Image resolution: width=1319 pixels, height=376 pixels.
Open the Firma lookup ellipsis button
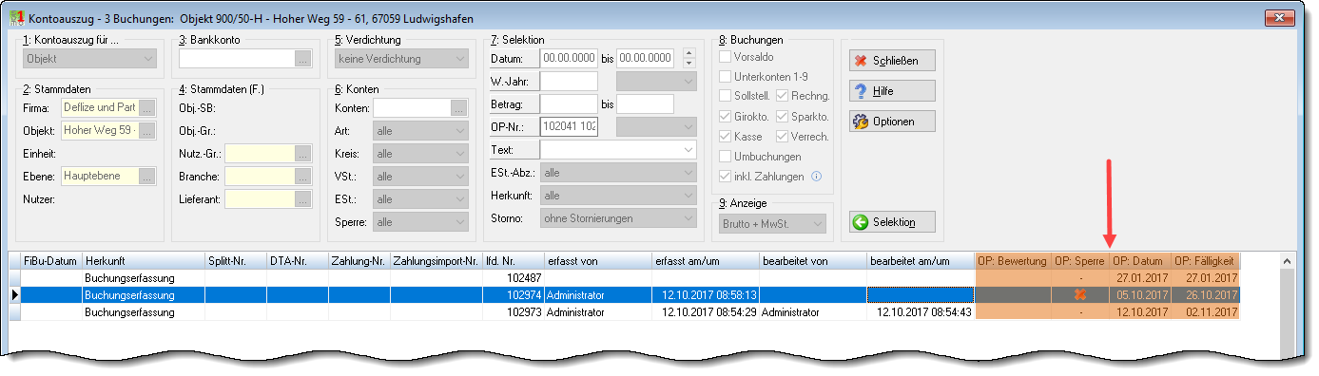(x=147, y=107)
